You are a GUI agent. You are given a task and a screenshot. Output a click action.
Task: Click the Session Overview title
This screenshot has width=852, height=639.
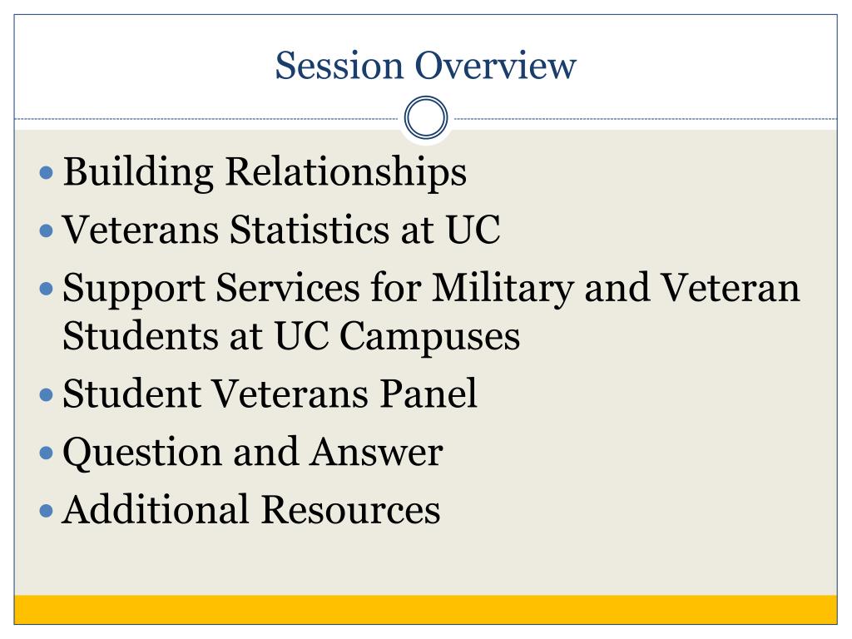[425, 65]
